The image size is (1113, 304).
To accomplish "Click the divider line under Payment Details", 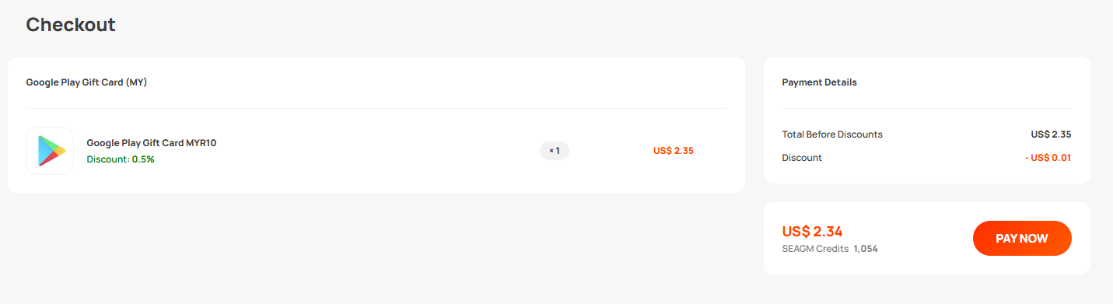I will tap(926, 108).
